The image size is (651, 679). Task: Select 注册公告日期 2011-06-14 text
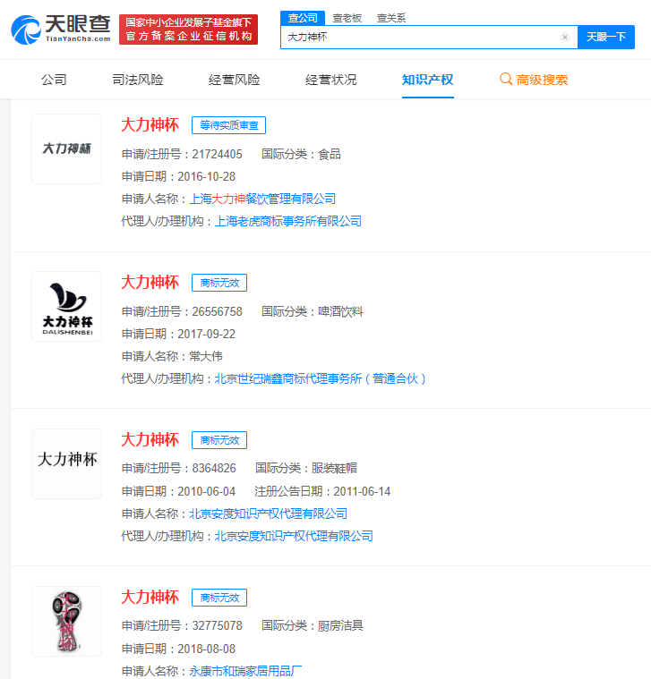click(322, 491)
